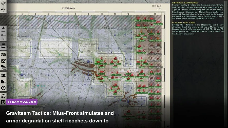Click the STEPANOVKA map title
228x128 pixels.
[x=68, y=8]
